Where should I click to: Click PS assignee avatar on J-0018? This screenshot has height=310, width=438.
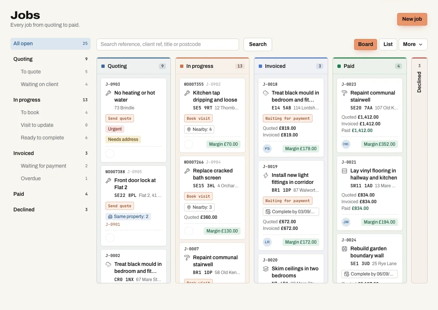(x=267, y=148)
